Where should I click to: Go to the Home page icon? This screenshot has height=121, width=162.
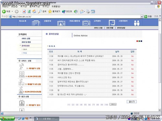click(34, 11)
